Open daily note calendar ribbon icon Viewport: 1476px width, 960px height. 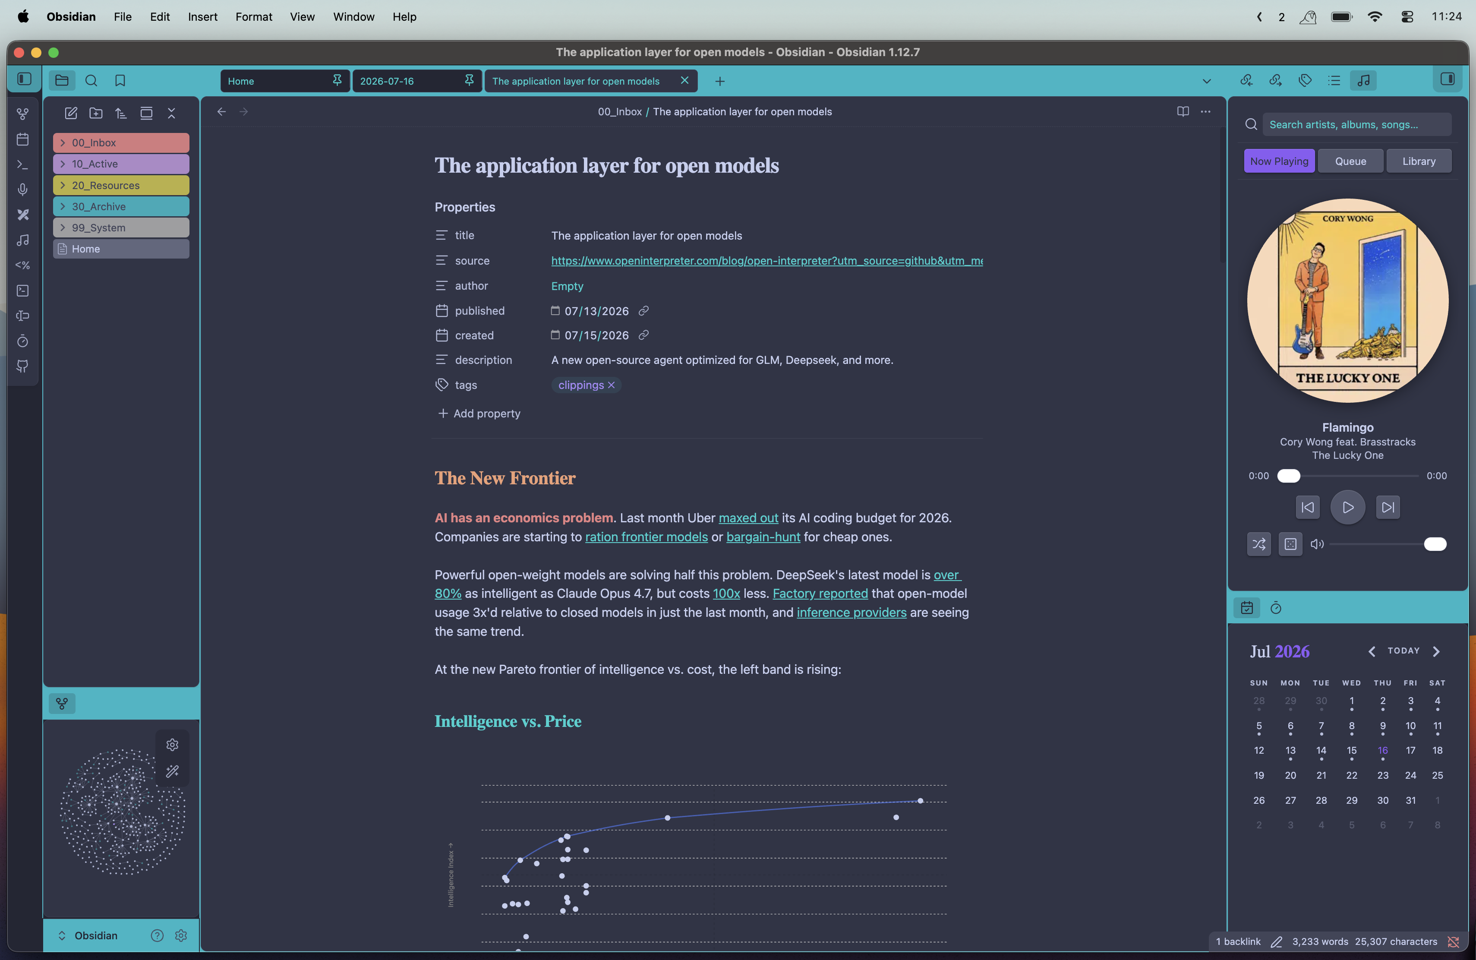23,139
